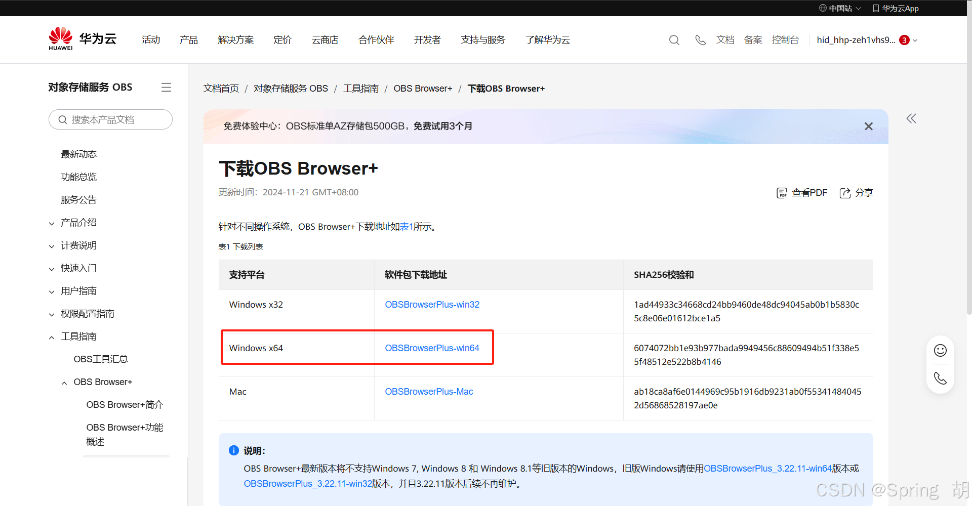Open the 产品 menu

pos(189,40)
